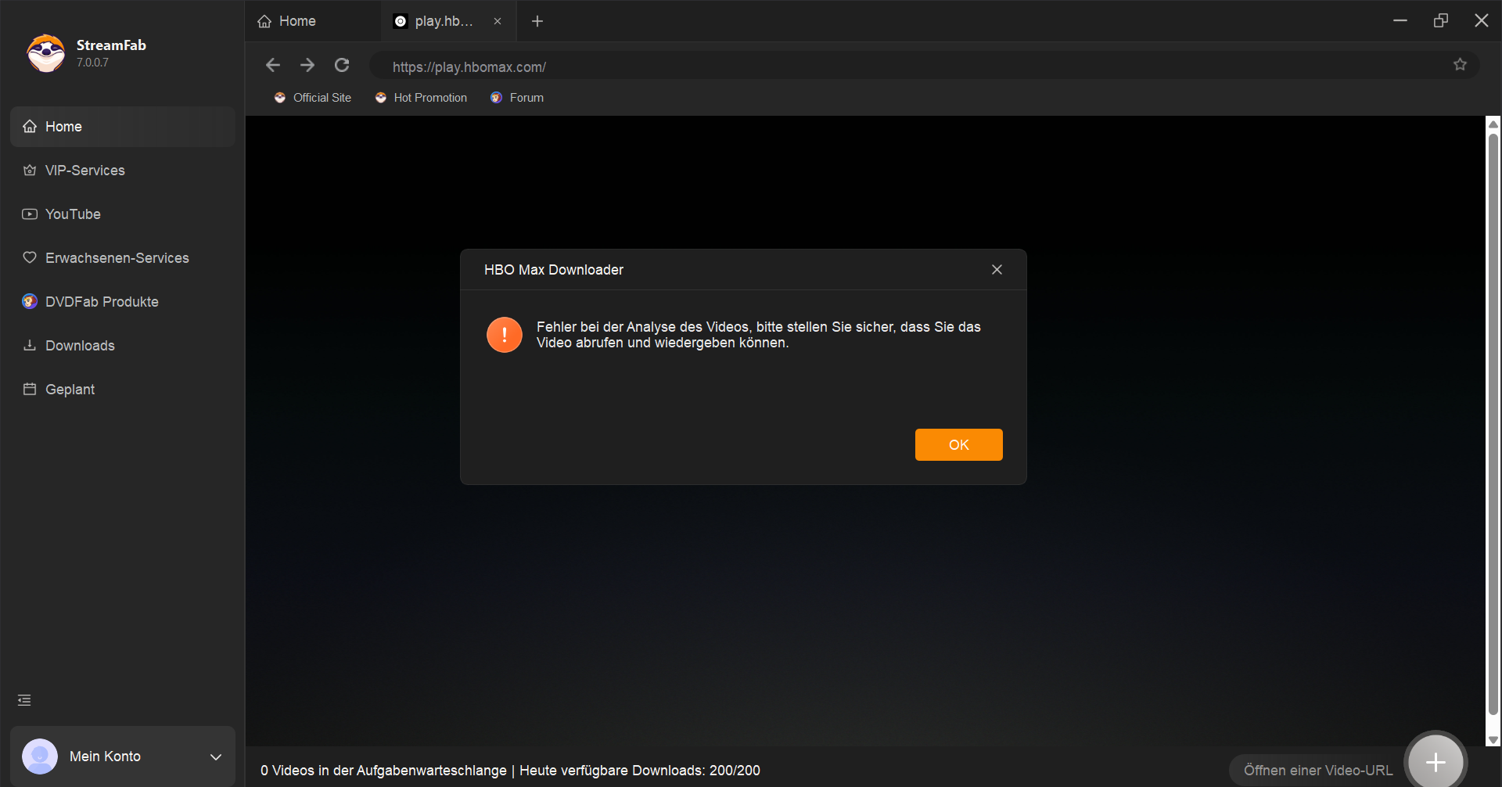Open a new browser tab

(537, 21)
